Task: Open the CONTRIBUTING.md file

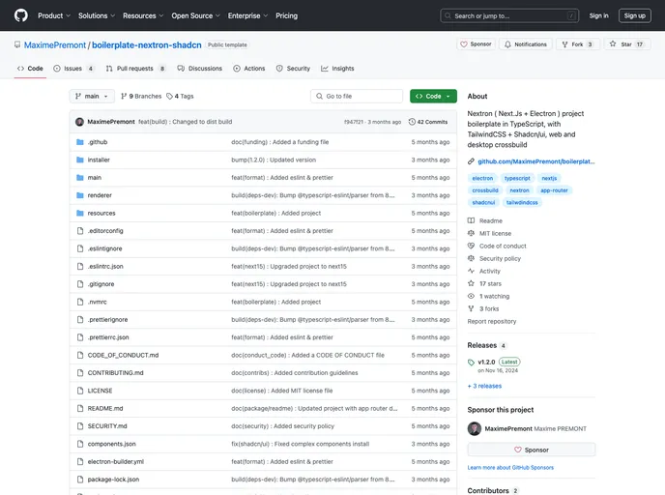Action: pyautogui.click(x=115, y=373)
